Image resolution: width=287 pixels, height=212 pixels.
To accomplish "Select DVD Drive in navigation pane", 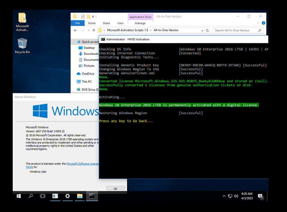I will (x=88, y=90).
